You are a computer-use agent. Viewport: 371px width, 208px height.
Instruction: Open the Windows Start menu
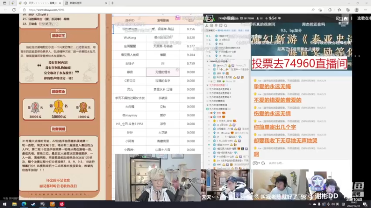pyautogui.click(x=5, y=204)
